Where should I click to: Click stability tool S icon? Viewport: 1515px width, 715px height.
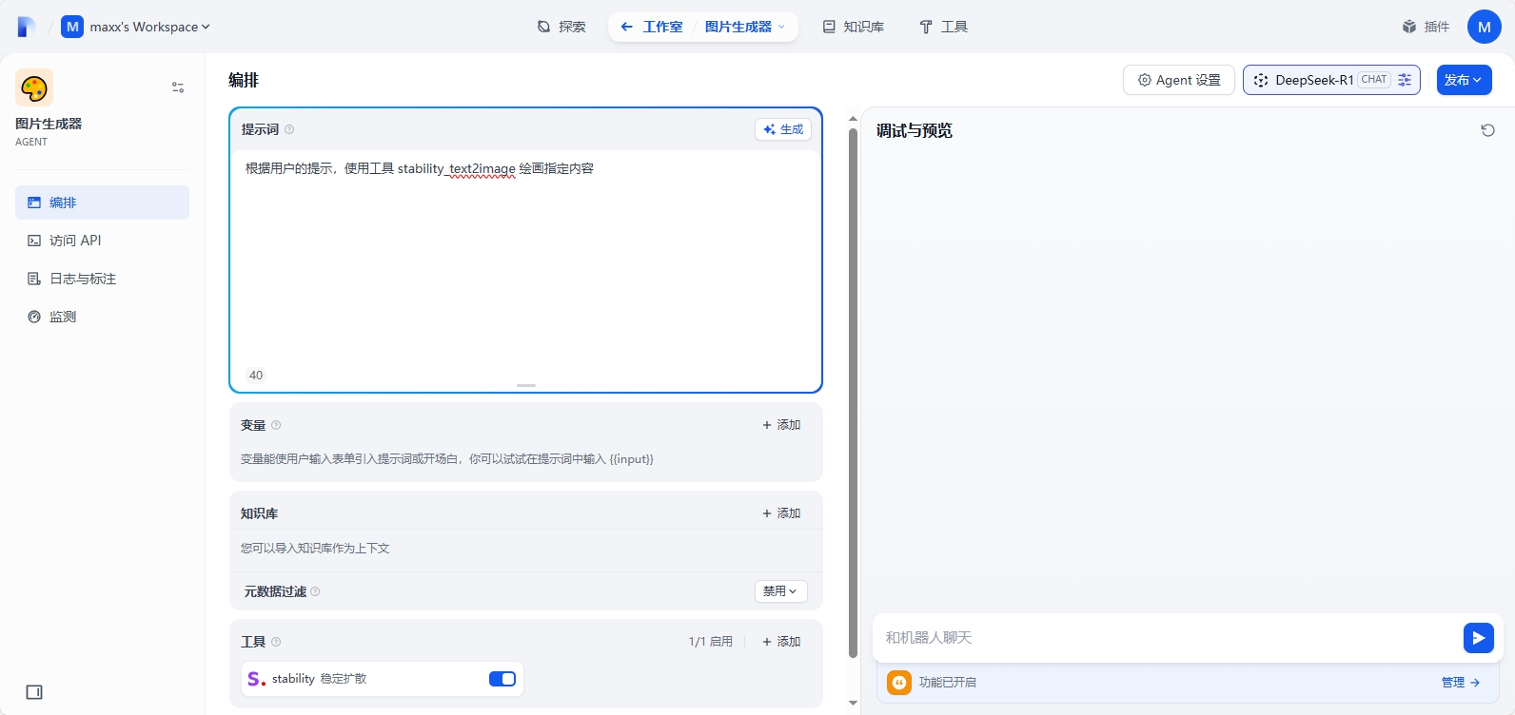tap(256, 679)
